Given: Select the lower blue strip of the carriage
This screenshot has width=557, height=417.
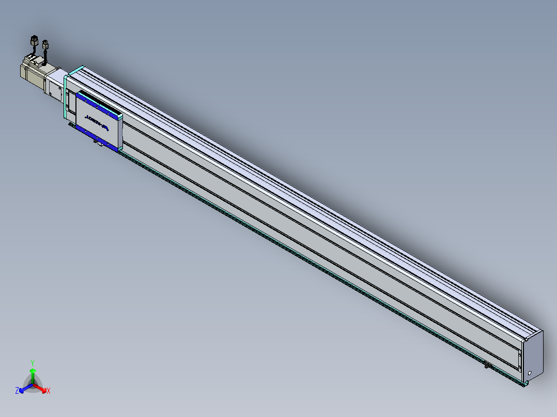Looking at the screenshot, I should 97,137.
